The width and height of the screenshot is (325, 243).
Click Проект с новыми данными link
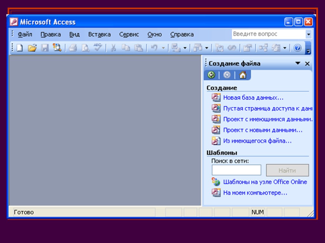pos(263,130)
